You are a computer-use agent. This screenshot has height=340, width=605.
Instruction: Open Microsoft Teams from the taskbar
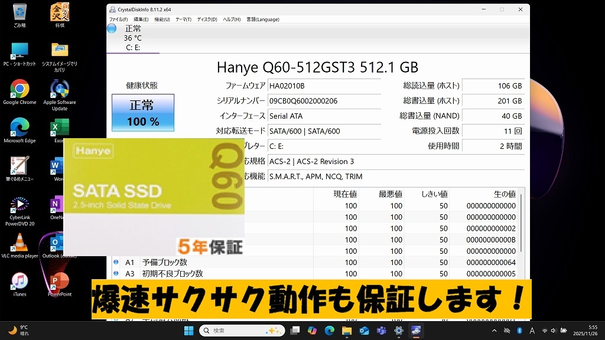tap(381, 331)
